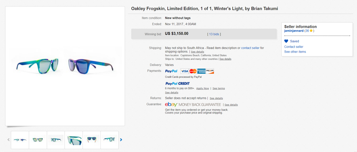
Task: Click the eBay Money Back Guarantee logo
Action: click(193, 104)
